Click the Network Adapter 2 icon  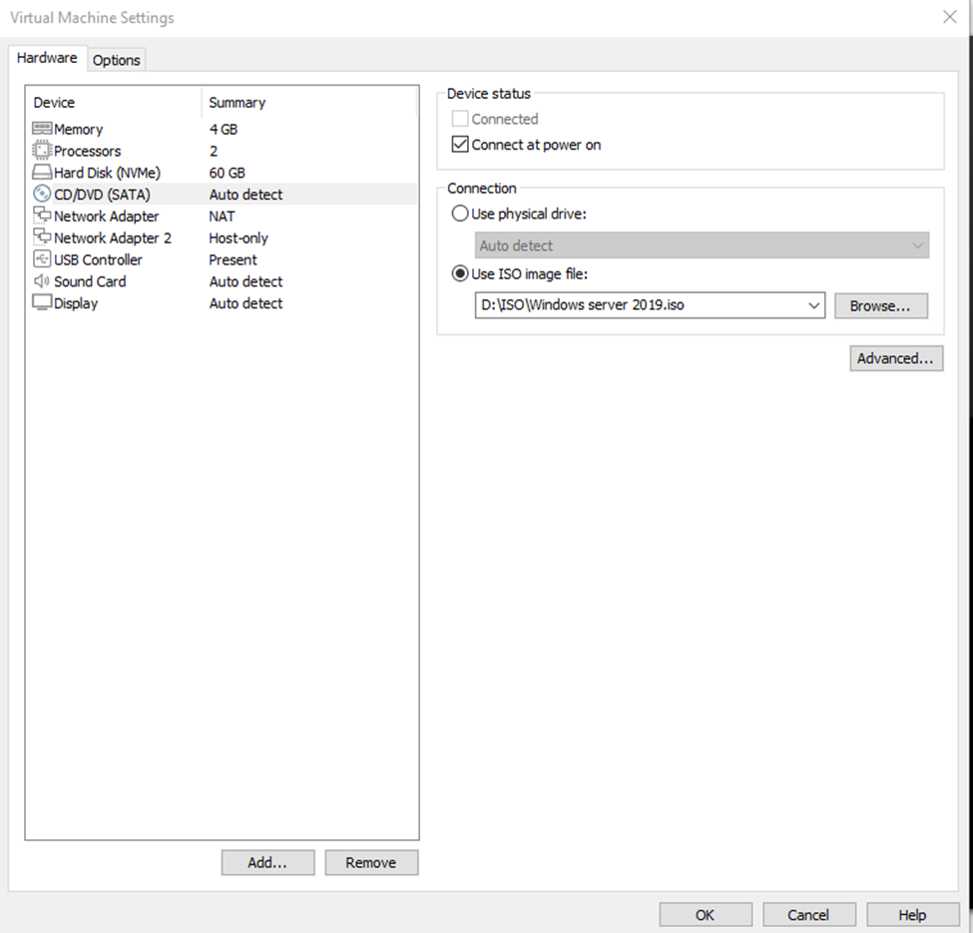click(x=42, y=236)
